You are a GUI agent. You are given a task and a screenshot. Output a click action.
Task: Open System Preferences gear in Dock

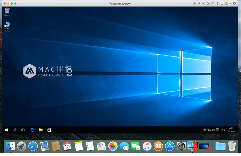coord(181,146)
